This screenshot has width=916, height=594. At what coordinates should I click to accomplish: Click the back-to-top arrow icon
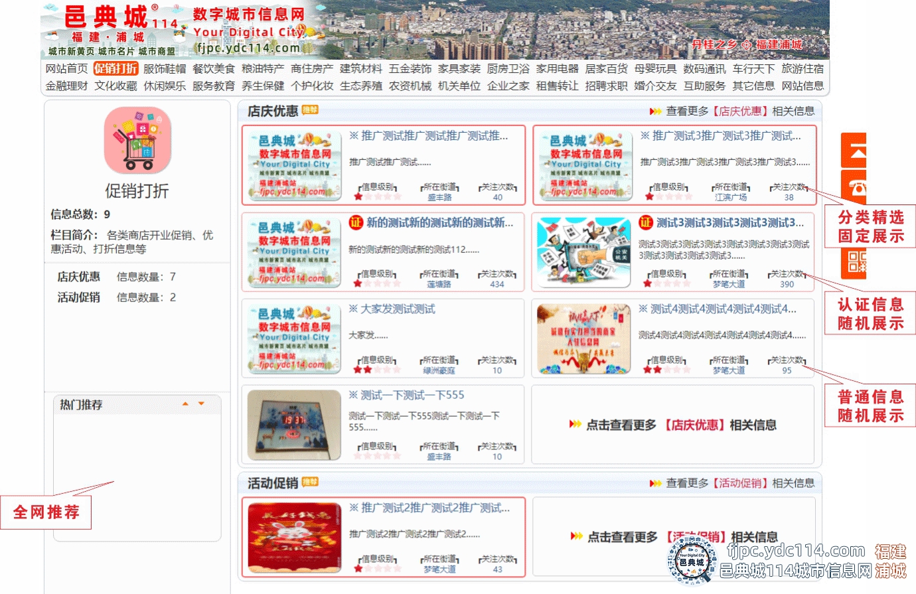click(x=854, y=151)
